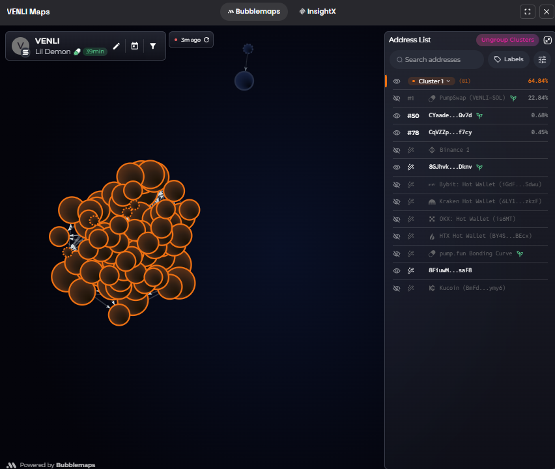Screen dimensions: 555x469
Task: Click the Kucoin logo icon
Action: [432, 288]
